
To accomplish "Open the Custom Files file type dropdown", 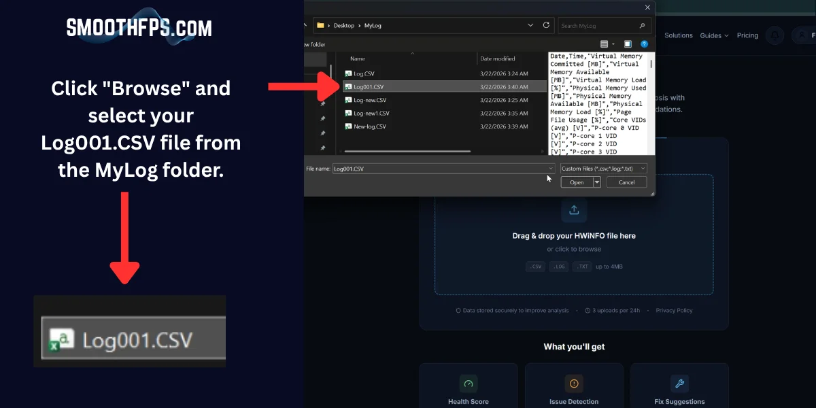I will pyautogui.click(x=604, y=167).
